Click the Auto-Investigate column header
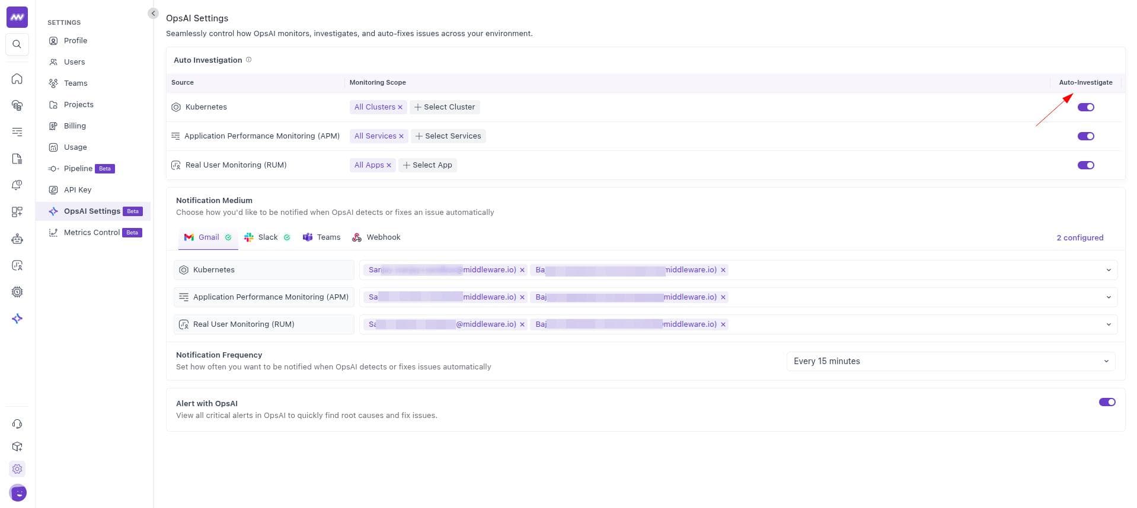 (1085, 83)
